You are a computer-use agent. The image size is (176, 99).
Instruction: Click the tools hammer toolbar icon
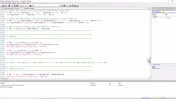[75, 5]
